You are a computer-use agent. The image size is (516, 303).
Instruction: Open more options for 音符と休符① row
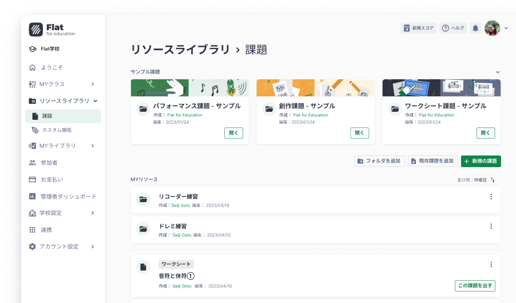click(491, 265)
